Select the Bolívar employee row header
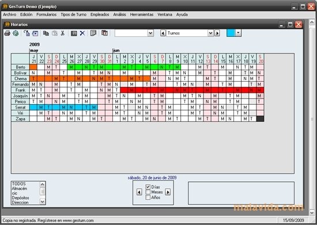Screen dimensions: 317x225 coord(20,73)
